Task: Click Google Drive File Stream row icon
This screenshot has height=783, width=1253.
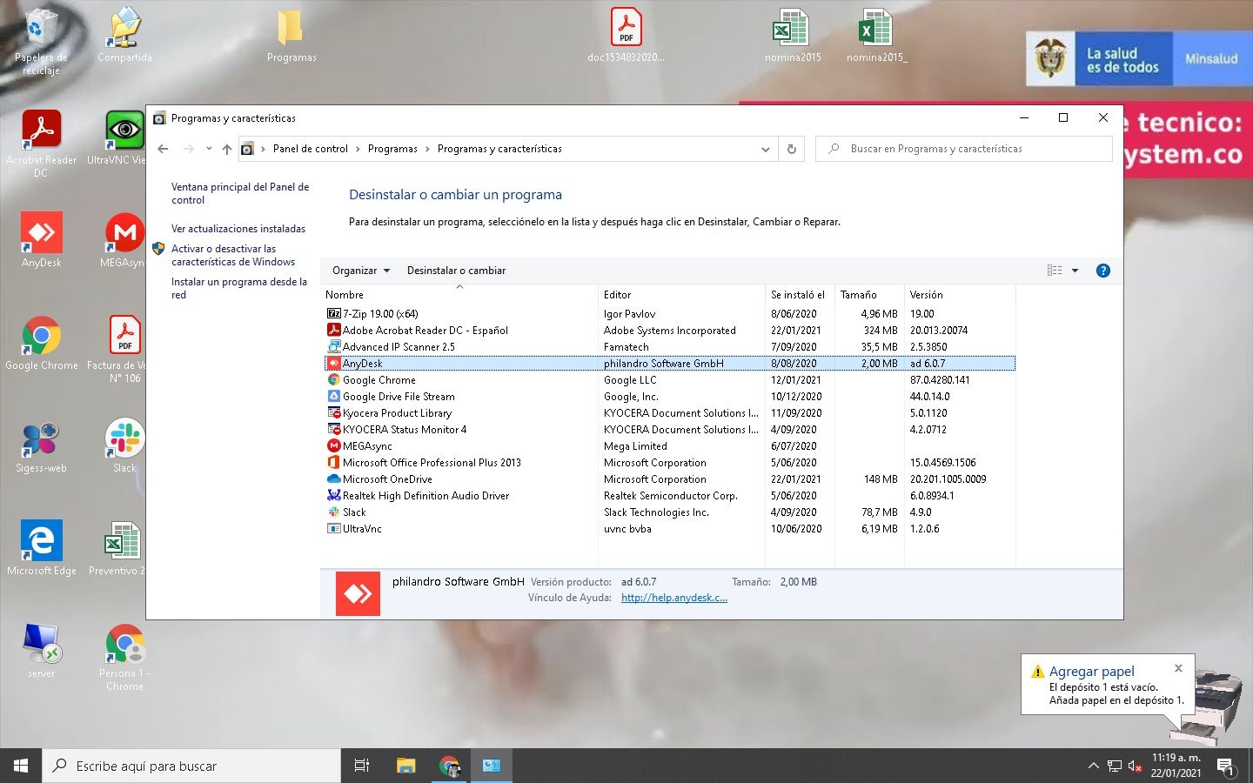Action: coord(333,397)
